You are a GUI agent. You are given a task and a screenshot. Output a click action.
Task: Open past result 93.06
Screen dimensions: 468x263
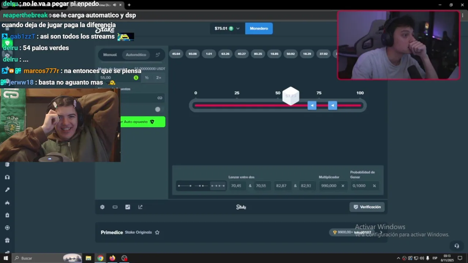click(x=193, y=54)
